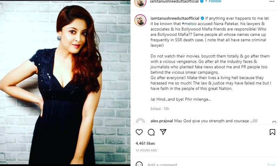Click the verified badge next to the caption username
This screenshot has height=166, width=278.
[202, 17]
